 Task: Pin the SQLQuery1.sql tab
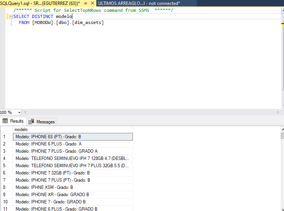click(85, 3)
